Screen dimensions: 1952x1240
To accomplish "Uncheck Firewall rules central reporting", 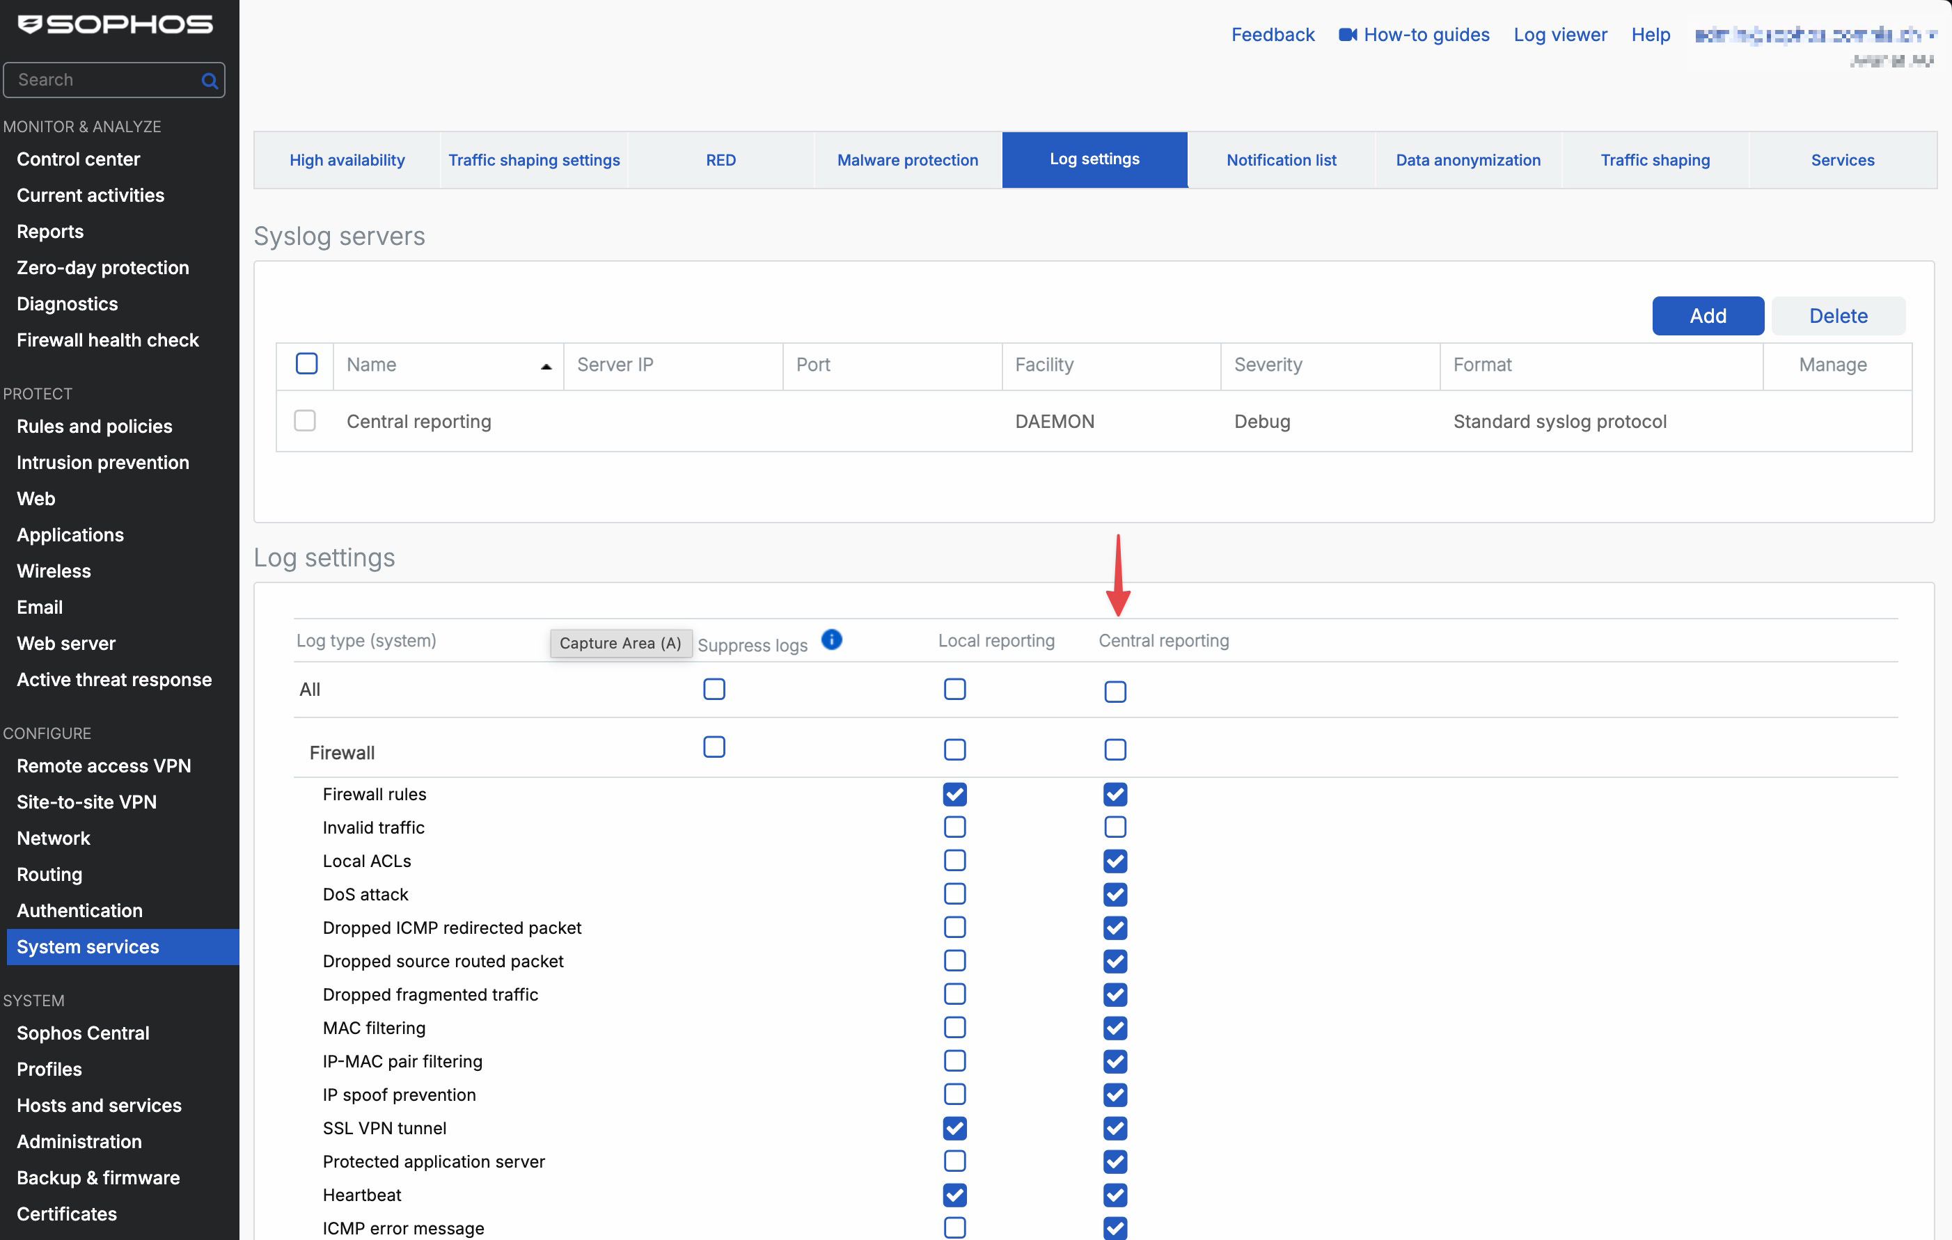I will 1115,794.
